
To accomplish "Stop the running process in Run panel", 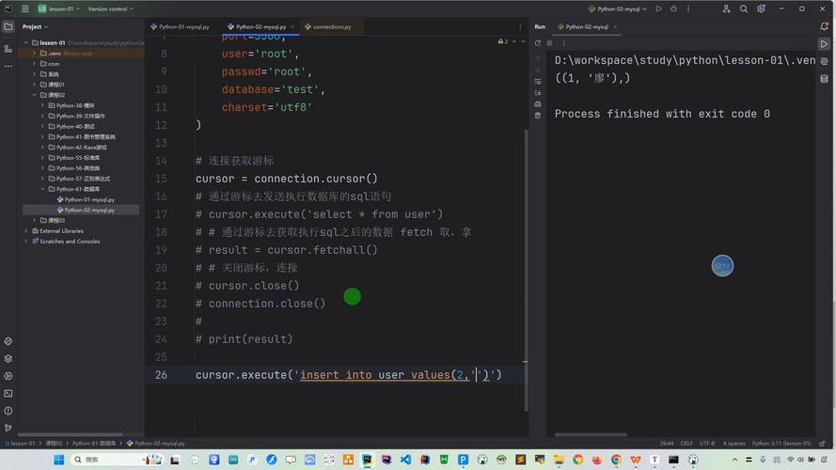I will click(550, 43).
